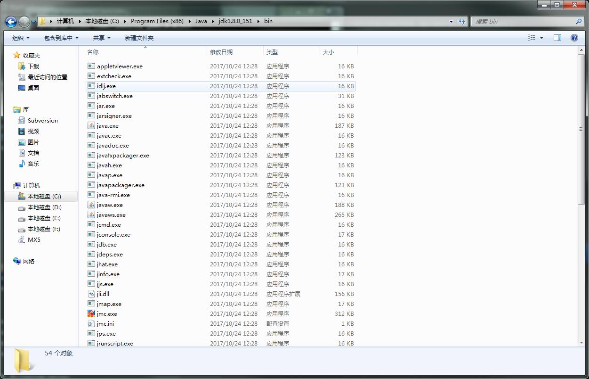The width and height of the screenshot is (589, 379).
Task: Click the search magnifier icon
Action: tap(579, 21)
